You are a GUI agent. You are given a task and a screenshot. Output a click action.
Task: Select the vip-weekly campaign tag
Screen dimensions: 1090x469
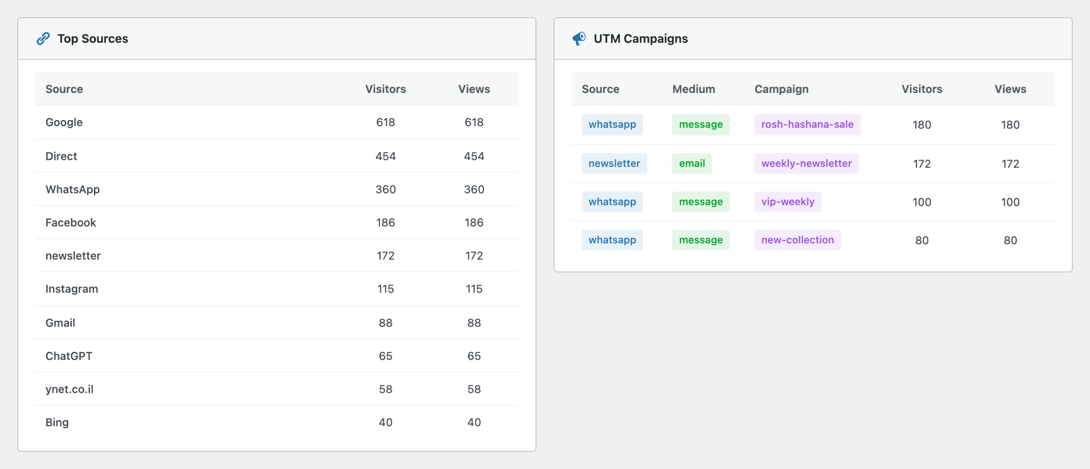click(788, 202)
